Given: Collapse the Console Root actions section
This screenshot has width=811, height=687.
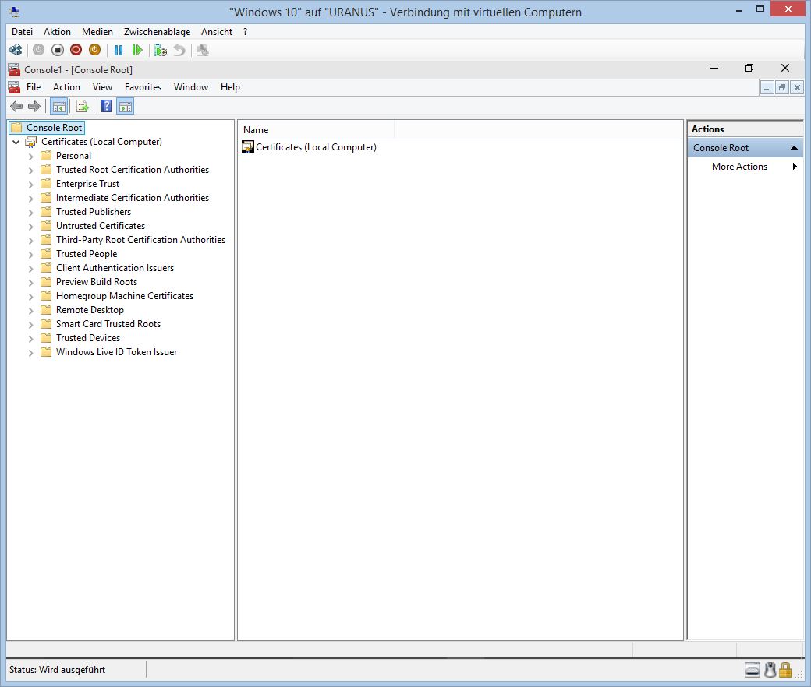Looking at the screenshot, I should (794, 148).
